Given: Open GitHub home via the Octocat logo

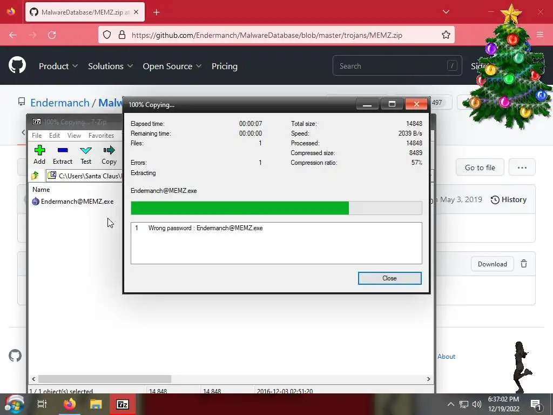Looking at the screenshot, I should coord(17,65).
